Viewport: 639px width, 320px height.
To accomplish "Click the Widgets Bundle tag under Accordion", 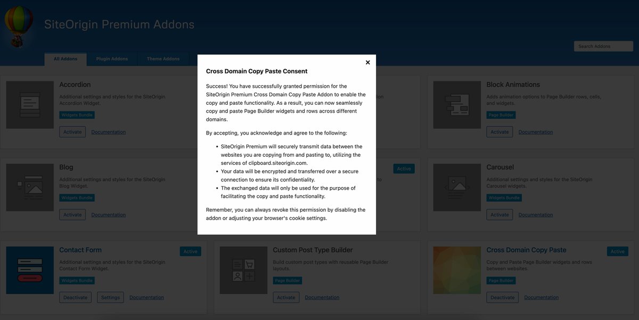I will click(x=77, y=115).
